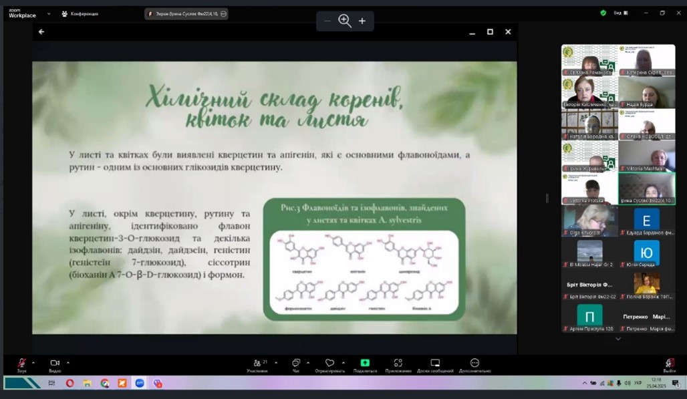Click the green security shield icon
The width and height of the screenshot is (687, 399).
click(603, 13)
